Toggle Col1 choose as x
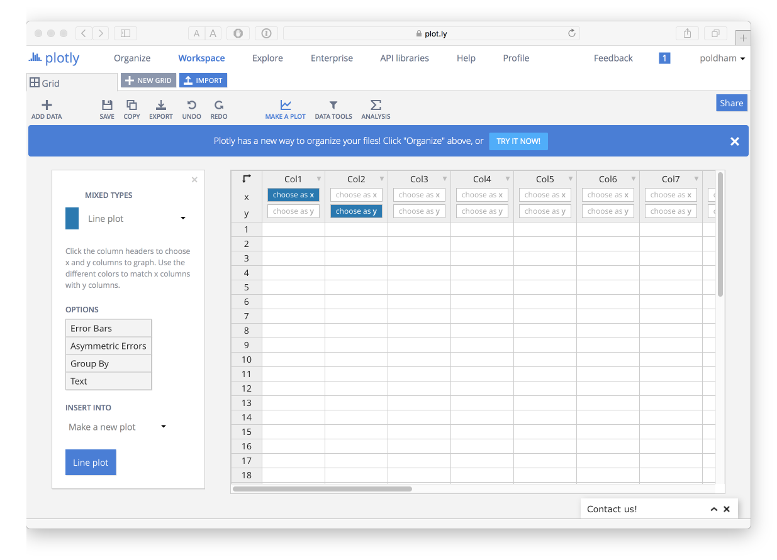This screenshot has width=777, height=560. point(293,195)
